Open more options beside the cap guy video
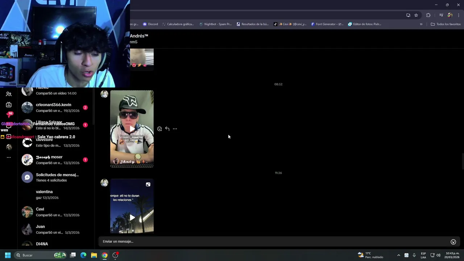 click(175, 129)
